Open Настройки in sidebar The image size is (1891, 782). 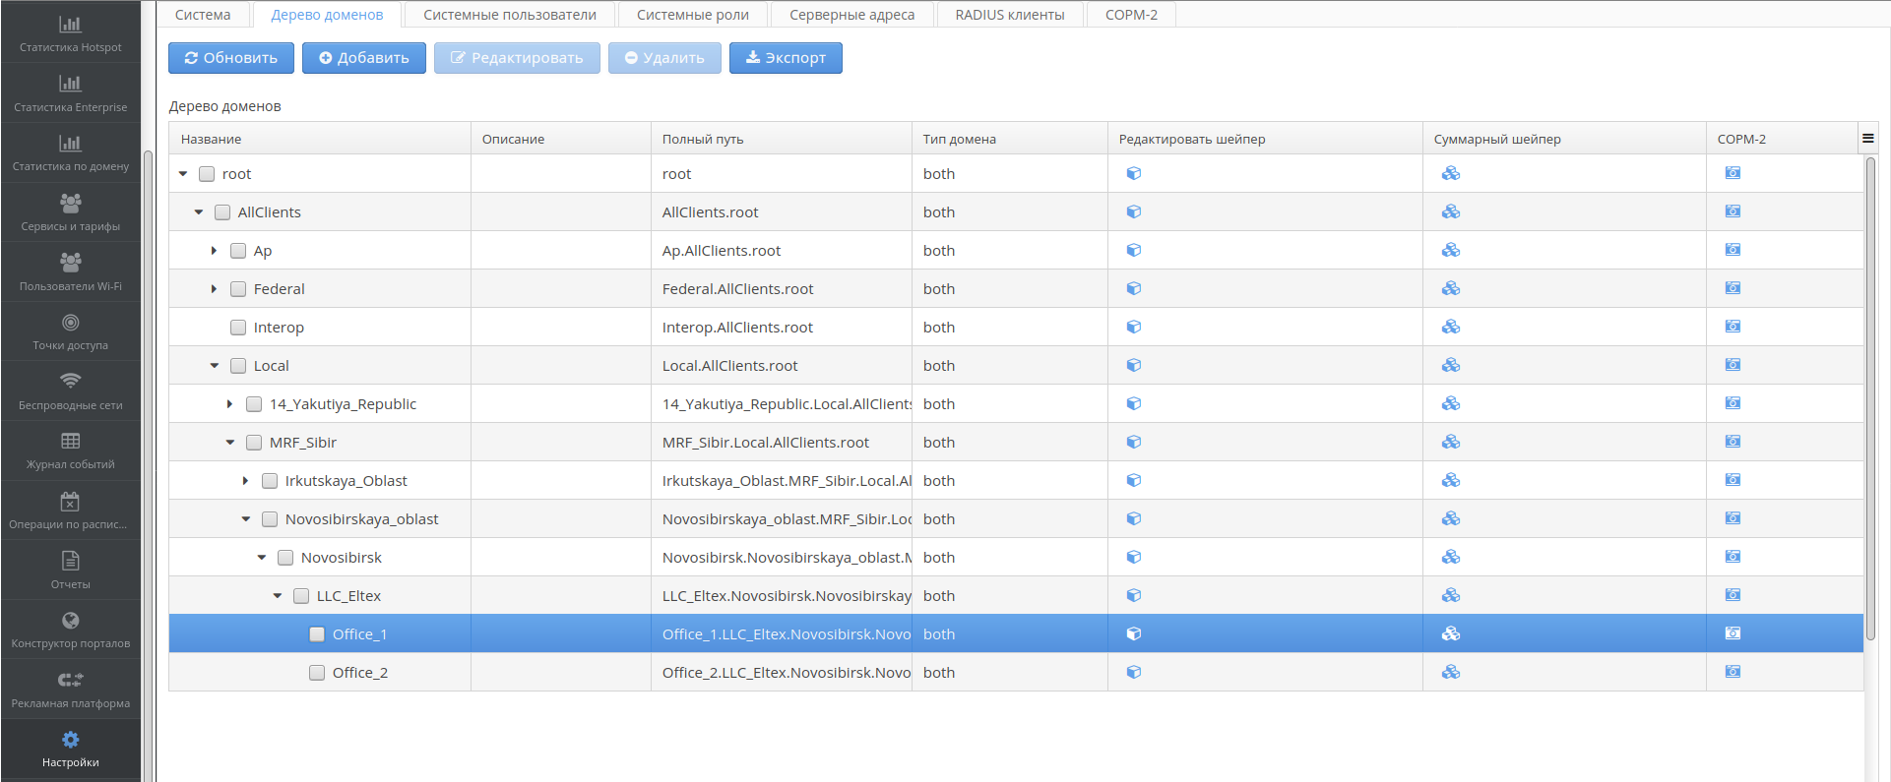(x=71, y=749)
